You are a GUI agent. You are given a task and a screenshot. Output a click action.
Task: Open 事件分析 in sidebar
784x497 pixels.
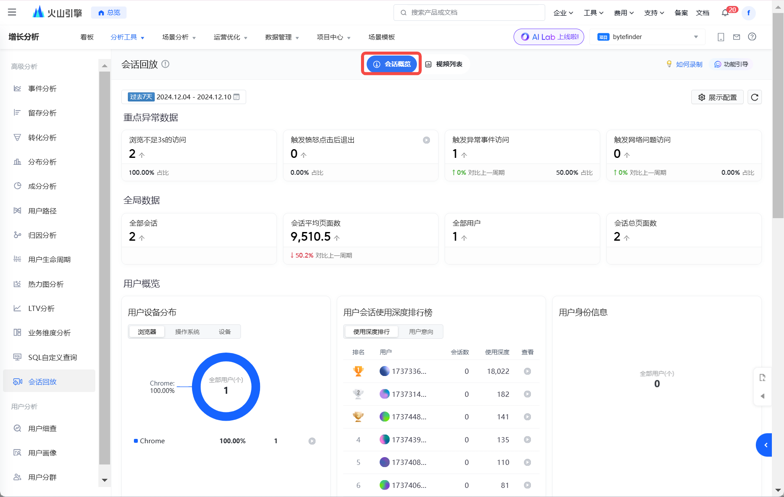[49, 88]
